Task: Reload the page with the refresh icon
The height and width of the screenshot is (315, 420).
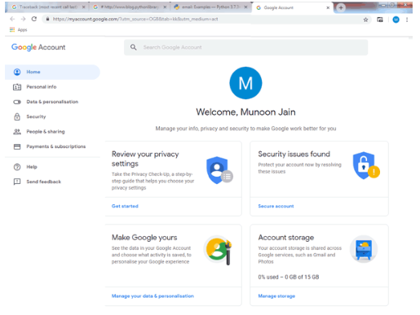Action: [x=34, y=19]
